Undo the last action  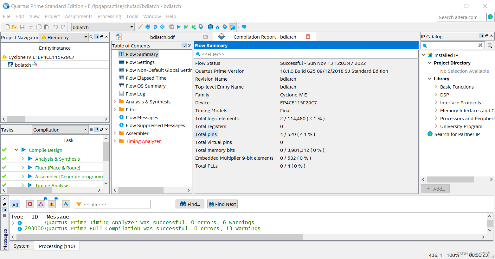pyautogui.click(x=56, y=27)
